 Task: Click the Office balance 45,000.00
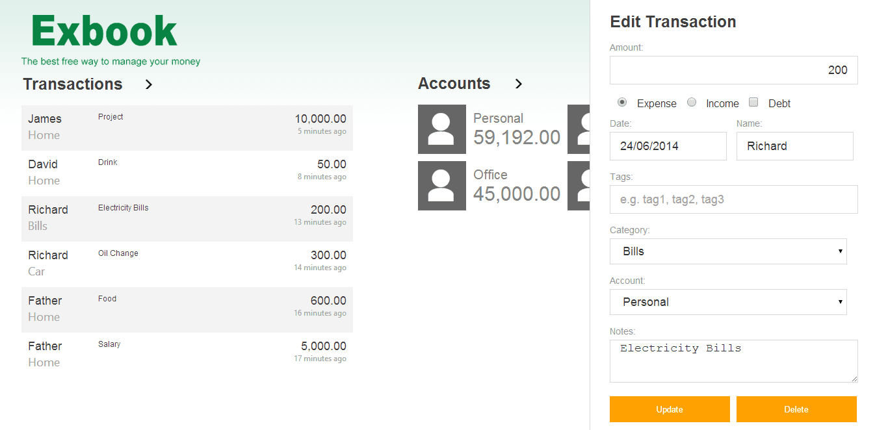[x=517, y=194]
